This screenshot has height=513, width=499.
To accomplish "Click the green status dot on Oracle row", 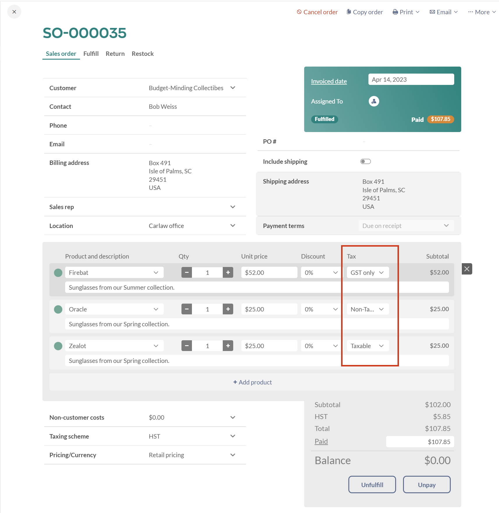I will coord(58,309).
